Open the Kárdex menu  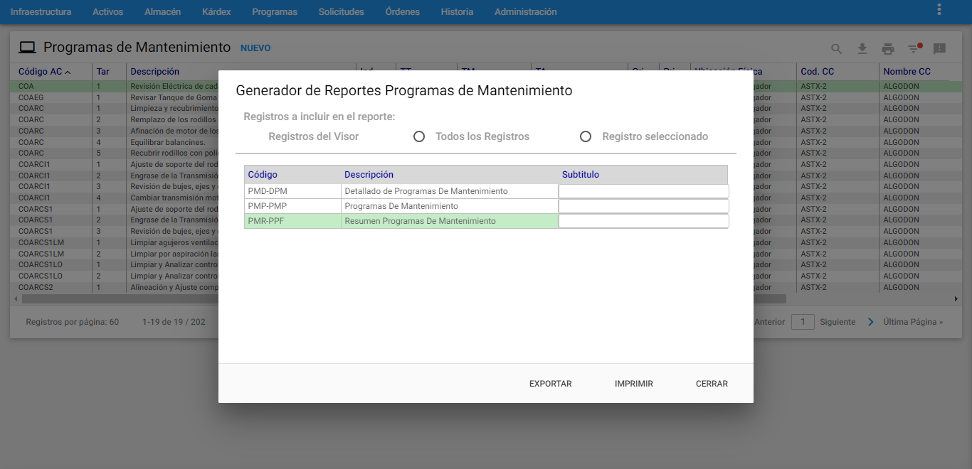pyautogui.click(x=216, y=12)
